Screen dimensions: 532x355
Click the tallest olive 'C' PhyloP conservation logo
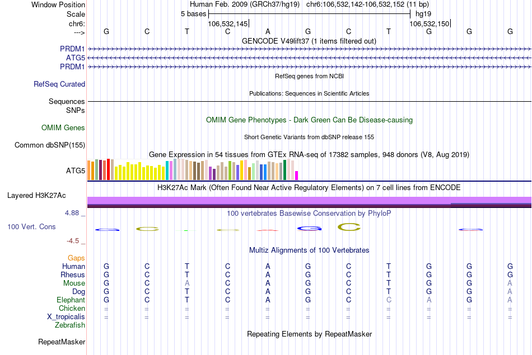pyautogui.click(x=349, y=227)
